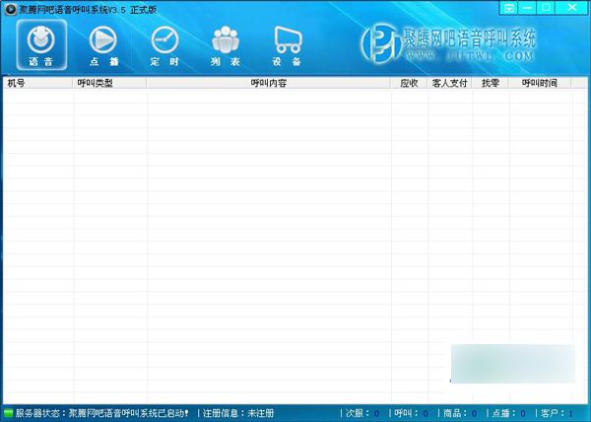Viewport: 591px width, 422px height.
Task: Sort by the 机号 column header
Action: [x=37, y=83]
